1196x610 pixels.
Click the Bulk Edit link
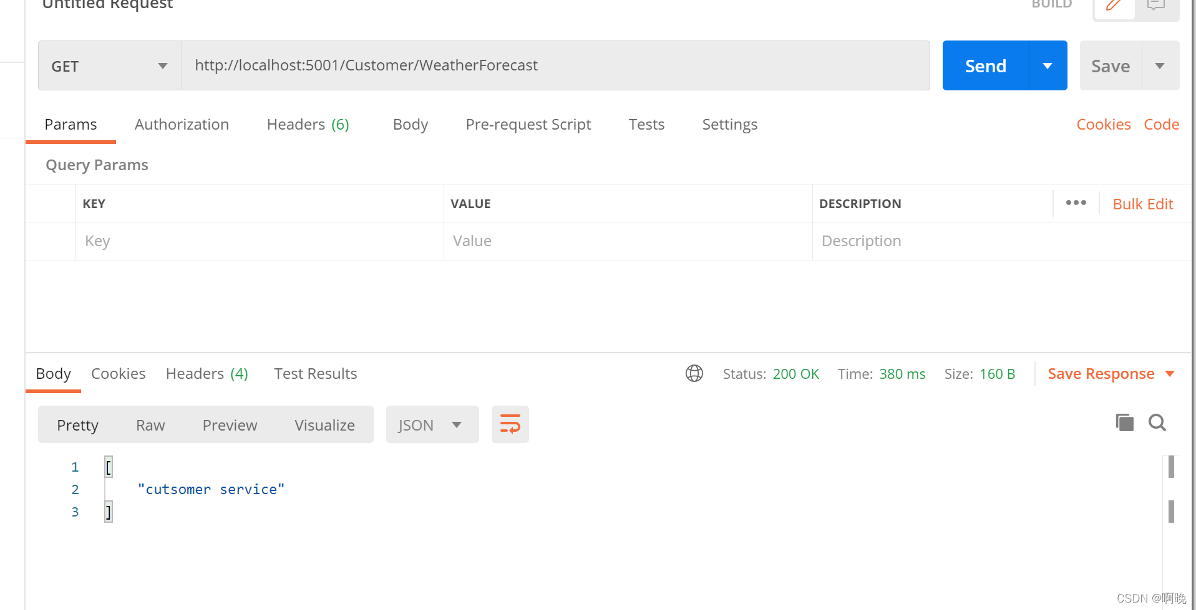1142,204
